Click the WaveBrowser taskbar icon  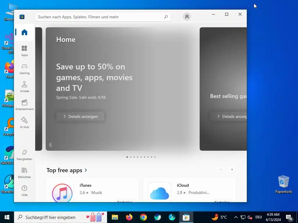point(172,217)
